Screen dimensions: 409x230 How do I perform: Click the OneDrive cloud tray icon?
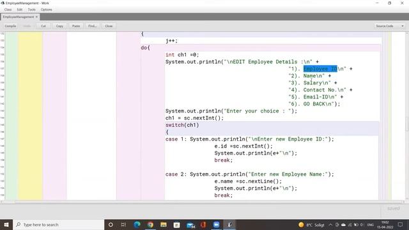click(343, 225)
